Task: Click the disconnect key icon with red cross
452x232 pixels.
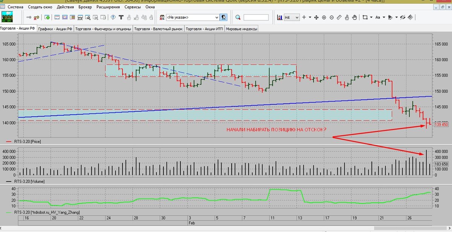Action: (x=37, y=17)
